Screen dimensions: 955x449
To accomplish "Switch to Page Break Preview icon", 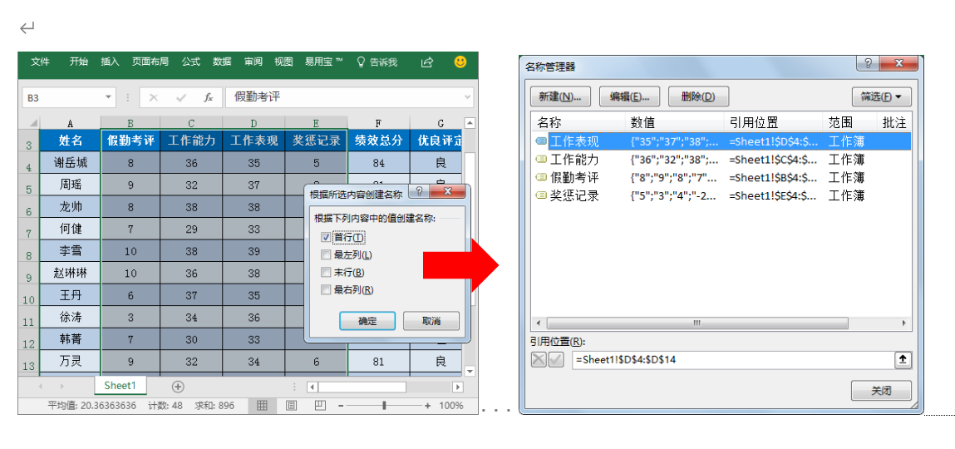I will (320, 405).
